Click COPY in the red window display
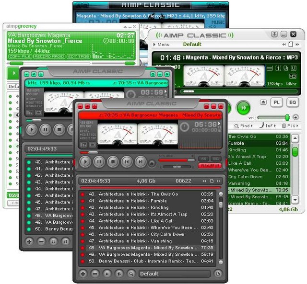Viewport: 307px width, 284px height. 85,131
